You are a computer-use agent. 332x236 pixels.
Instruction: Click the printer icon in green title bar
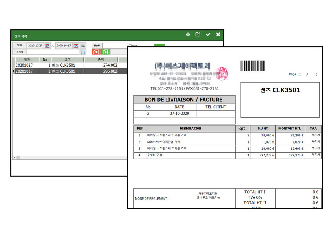pos(188,34)
